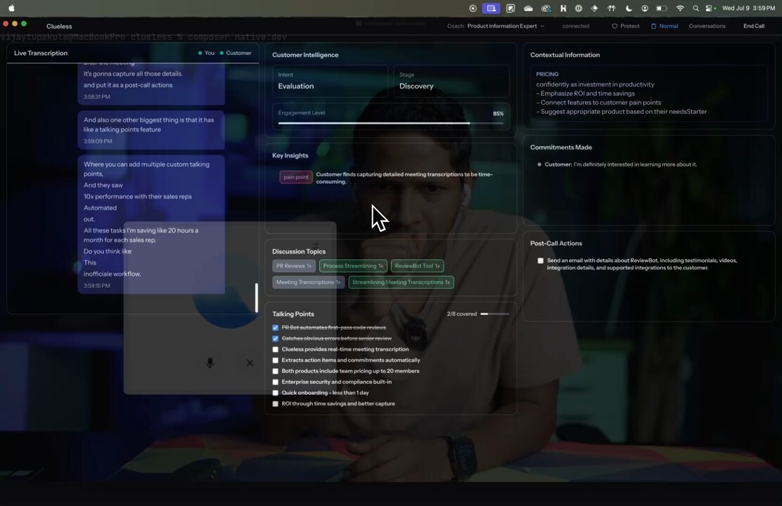Click the Stage Discovery card
The height and width of the screenshot is (506, 782).
pos(451,82)
